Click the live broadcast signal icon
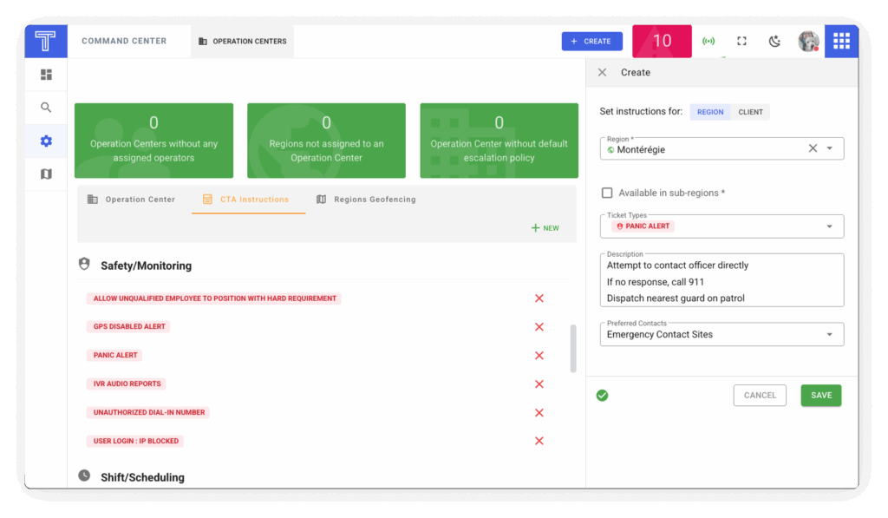This screenshot has width=888, height=518. [x=708, y=41]
